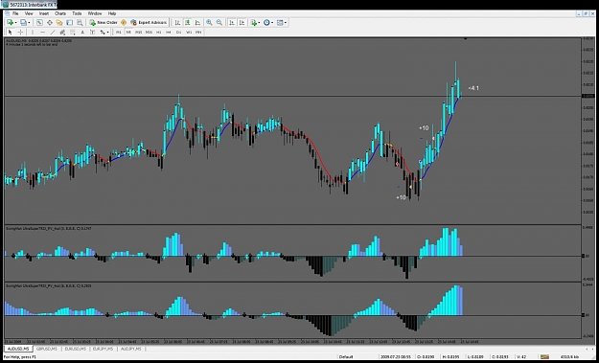Toggle the Expert Advisors button

(149, 23)
